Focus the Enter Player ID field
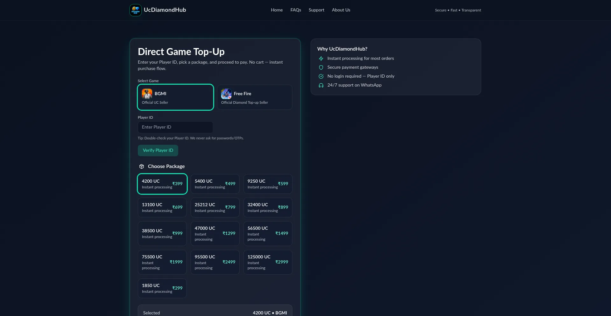Viewport: 611px width, 316px height. tap(175, 127)
